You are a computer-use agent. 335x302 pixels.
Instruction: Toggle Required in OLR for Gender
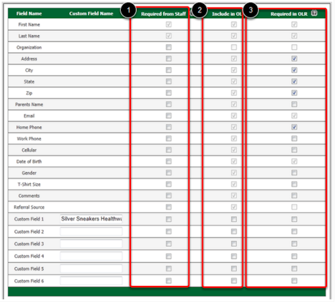coord(294,172)
